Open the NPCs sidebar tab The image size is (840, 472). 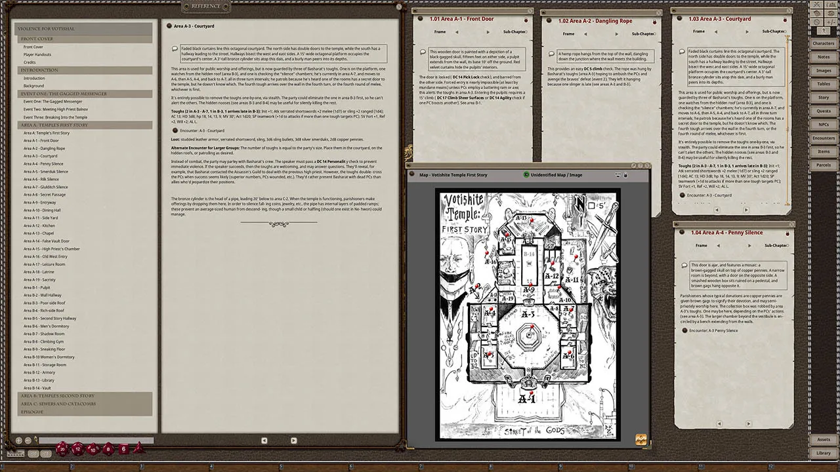(823, 125)
